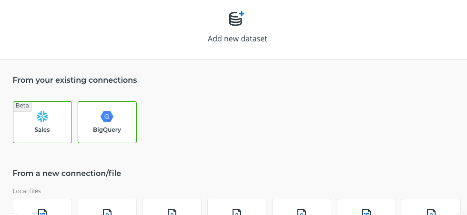Open the first local file type card
Viewport: 467px width, 215px height.
click(42, 208)
